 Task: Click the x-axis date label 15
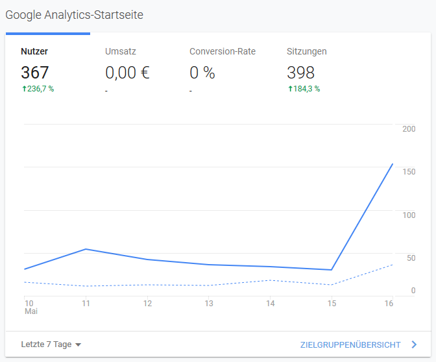click(x=332, y=303)
